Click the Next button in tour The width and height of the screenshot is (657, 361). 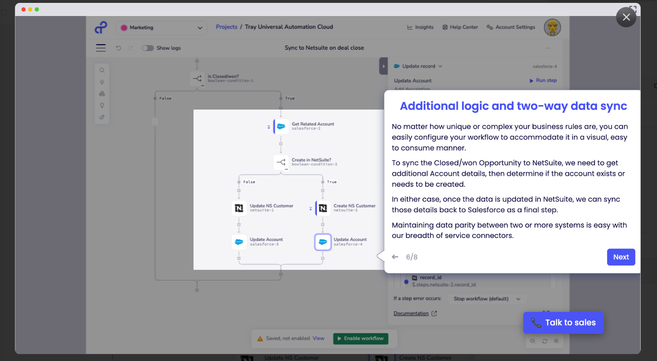(620, 257)
